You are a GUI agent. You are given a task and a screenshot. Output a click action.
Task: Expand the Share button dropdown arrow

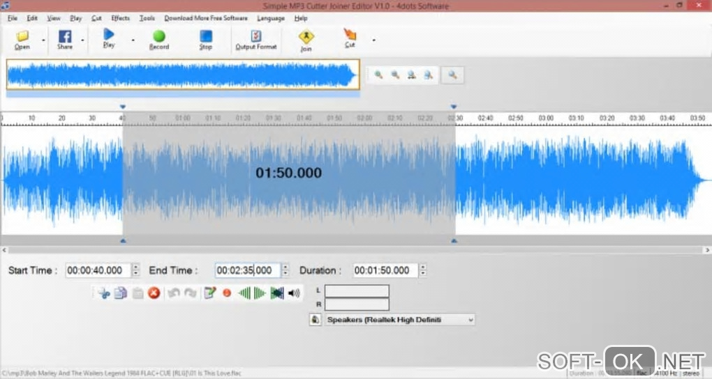82,40
